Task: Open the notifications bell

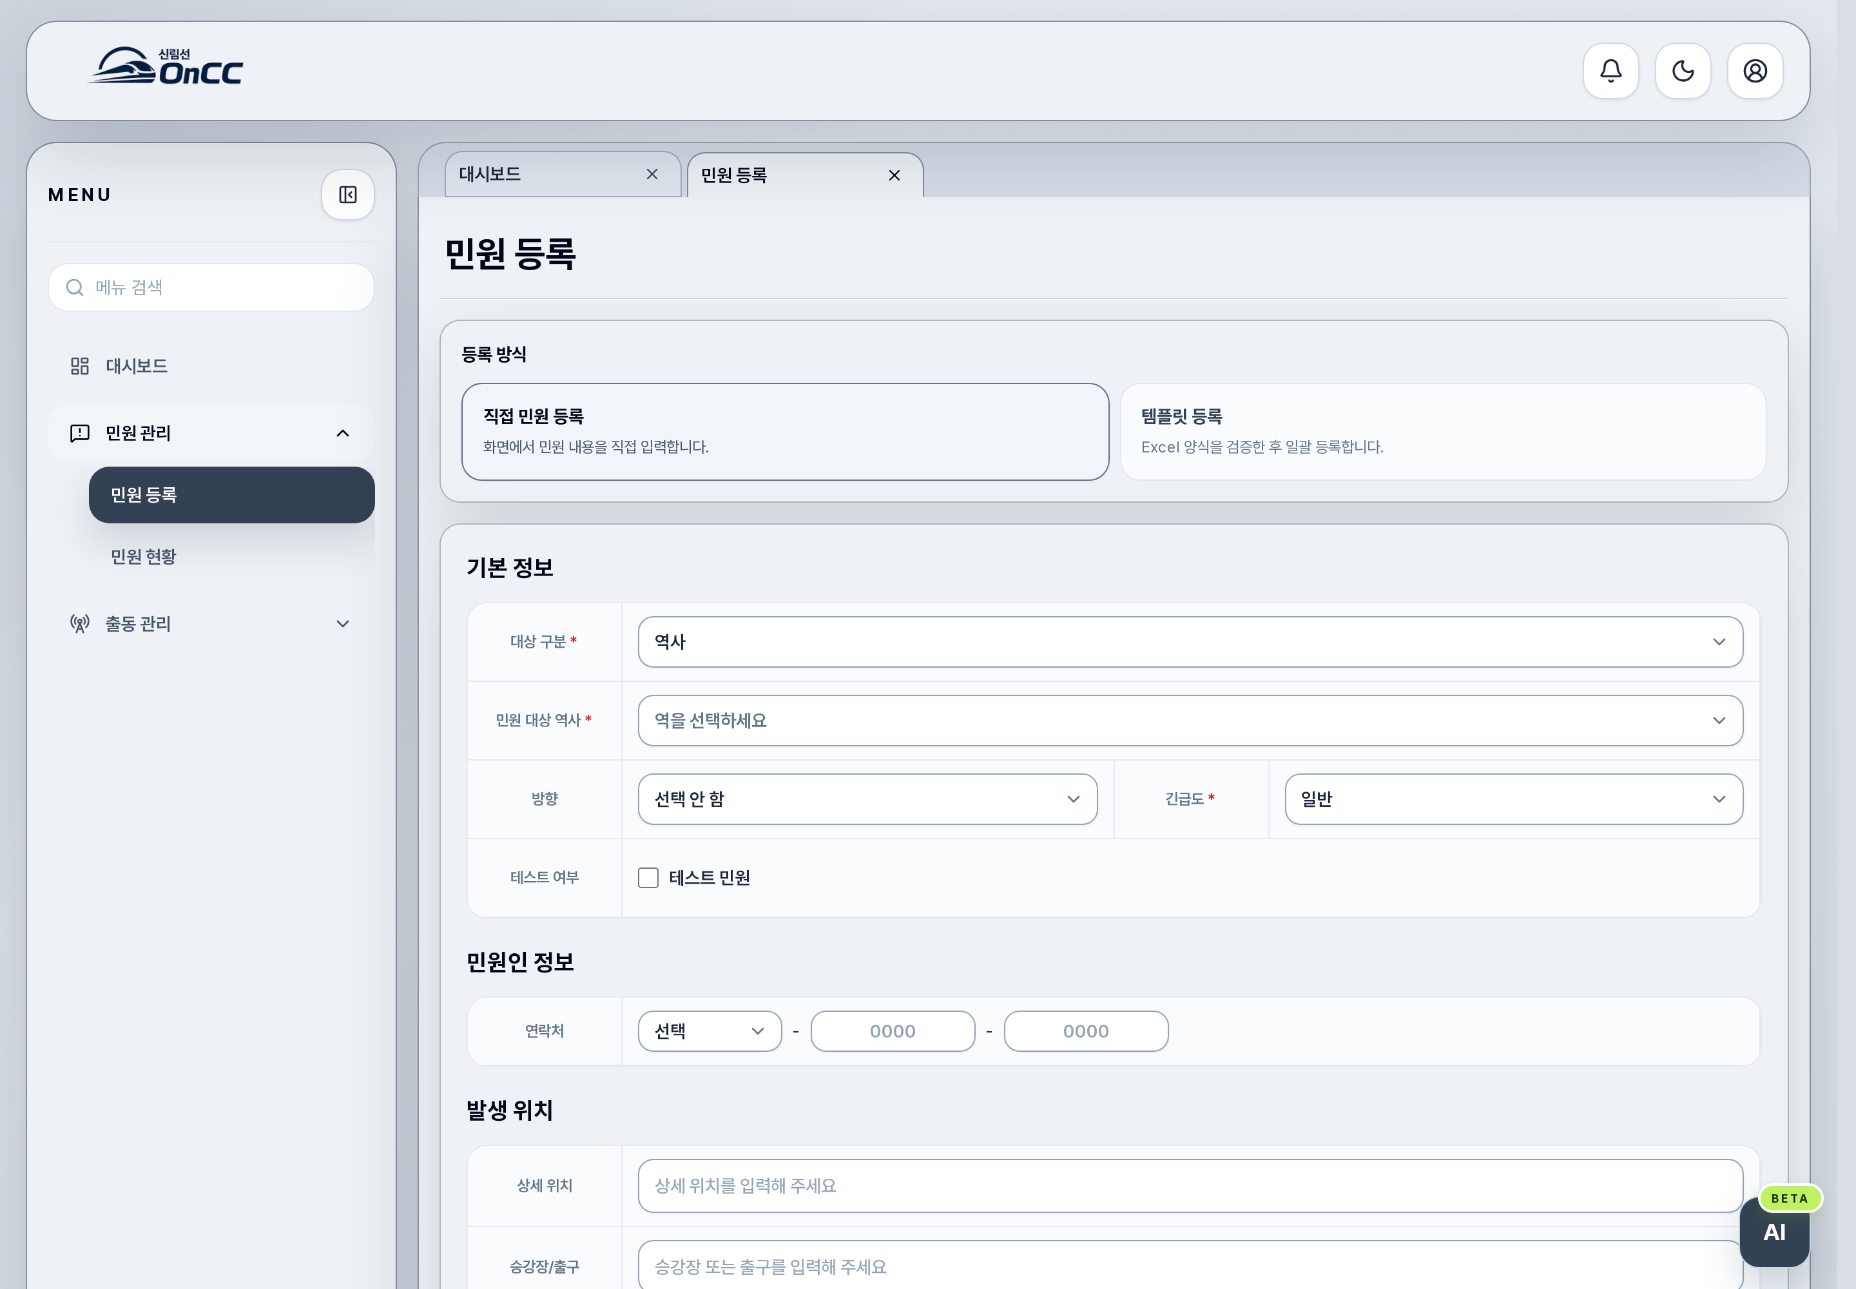Action: [x=1610, y=71]
